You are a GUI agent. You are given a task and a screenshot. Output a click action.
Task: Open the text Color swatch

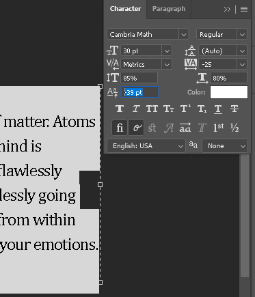pos(229,92)
